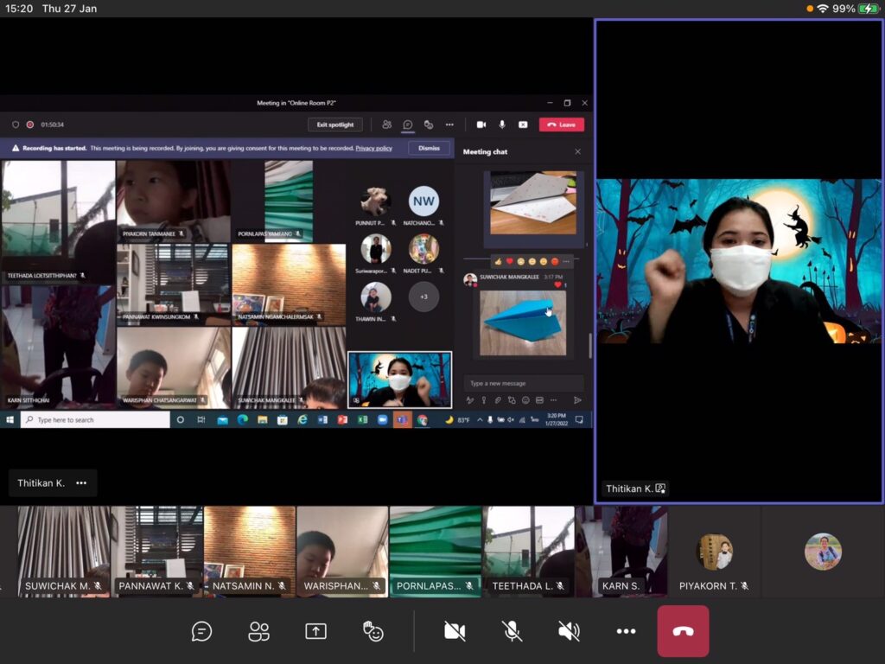Open more options ellipsis in bottom bar

tap(626, 632)
